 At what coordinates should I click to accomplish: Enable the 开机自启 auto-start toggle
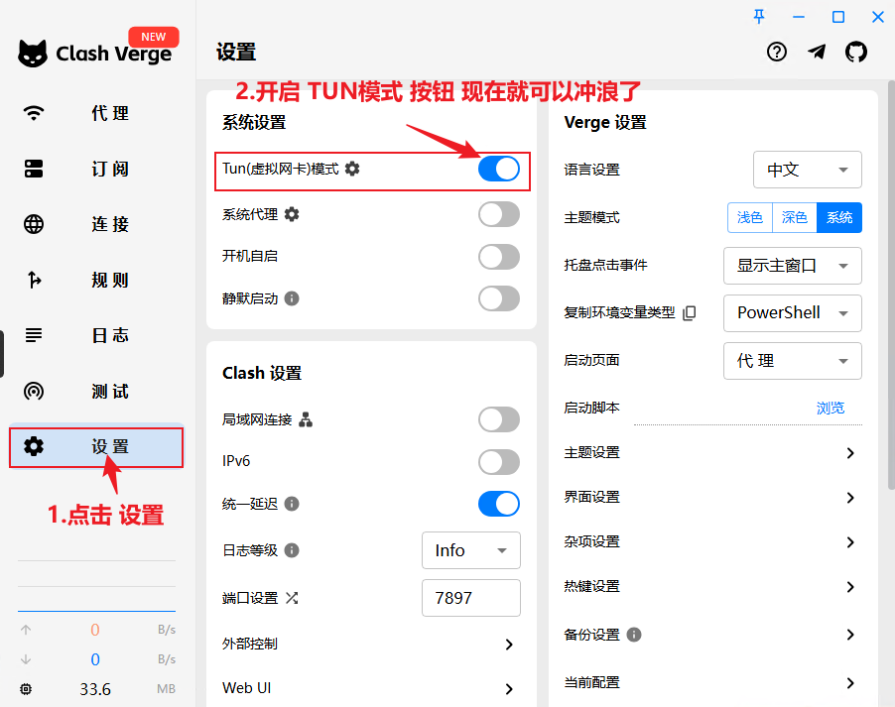click(x=498, y=257)
